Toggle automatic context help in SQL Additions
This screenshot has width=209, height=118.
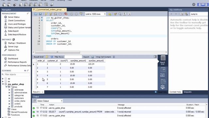point(186,14)
